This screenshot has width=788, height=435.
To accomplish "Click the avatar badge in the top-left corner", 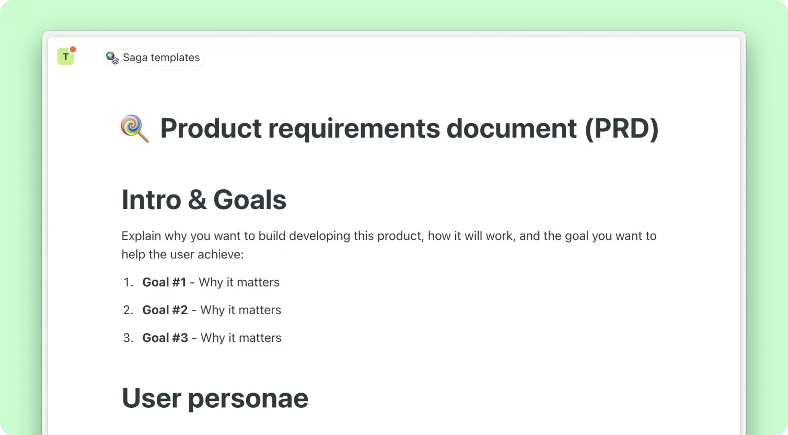I will point(65,55).
